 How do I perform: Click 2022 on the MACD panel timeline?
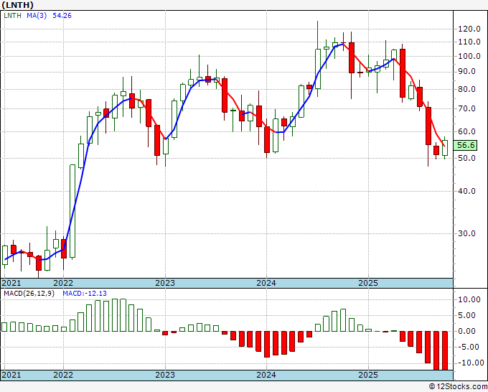click(63, 375)
